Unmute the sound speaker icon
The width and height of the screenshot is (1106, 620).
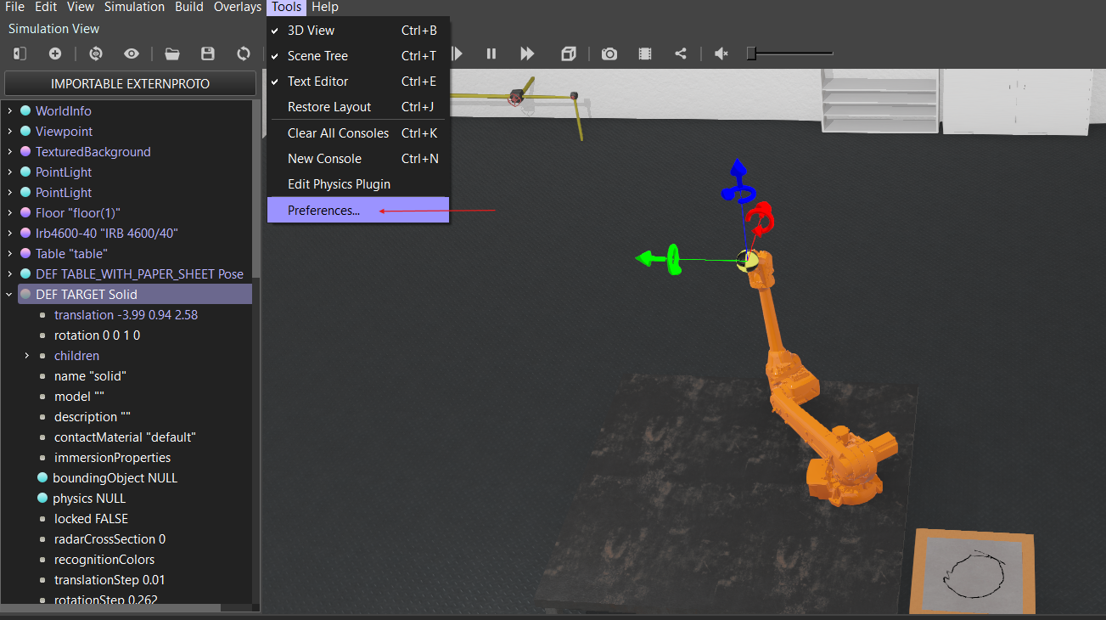pos(721,54)
